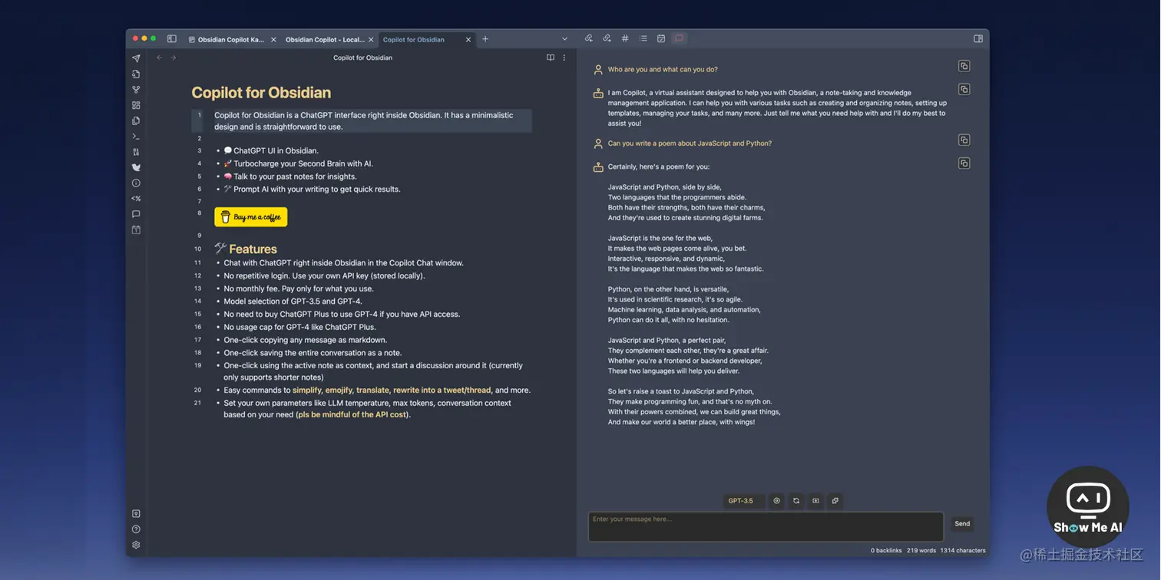Click the Twitter bird ribbon icon
Image resolution: width=1161 pixels, height=580 pixels.
point(136,167)
